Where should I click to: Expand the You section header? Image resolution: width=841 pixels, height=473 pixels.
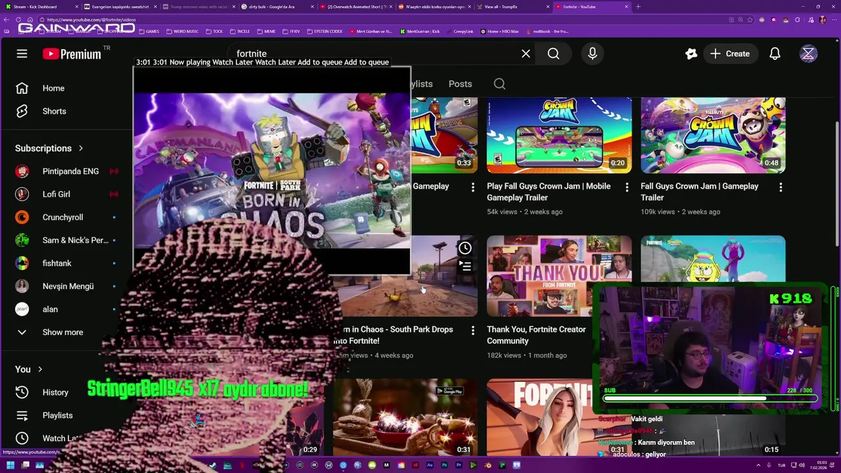click(29, 369)
